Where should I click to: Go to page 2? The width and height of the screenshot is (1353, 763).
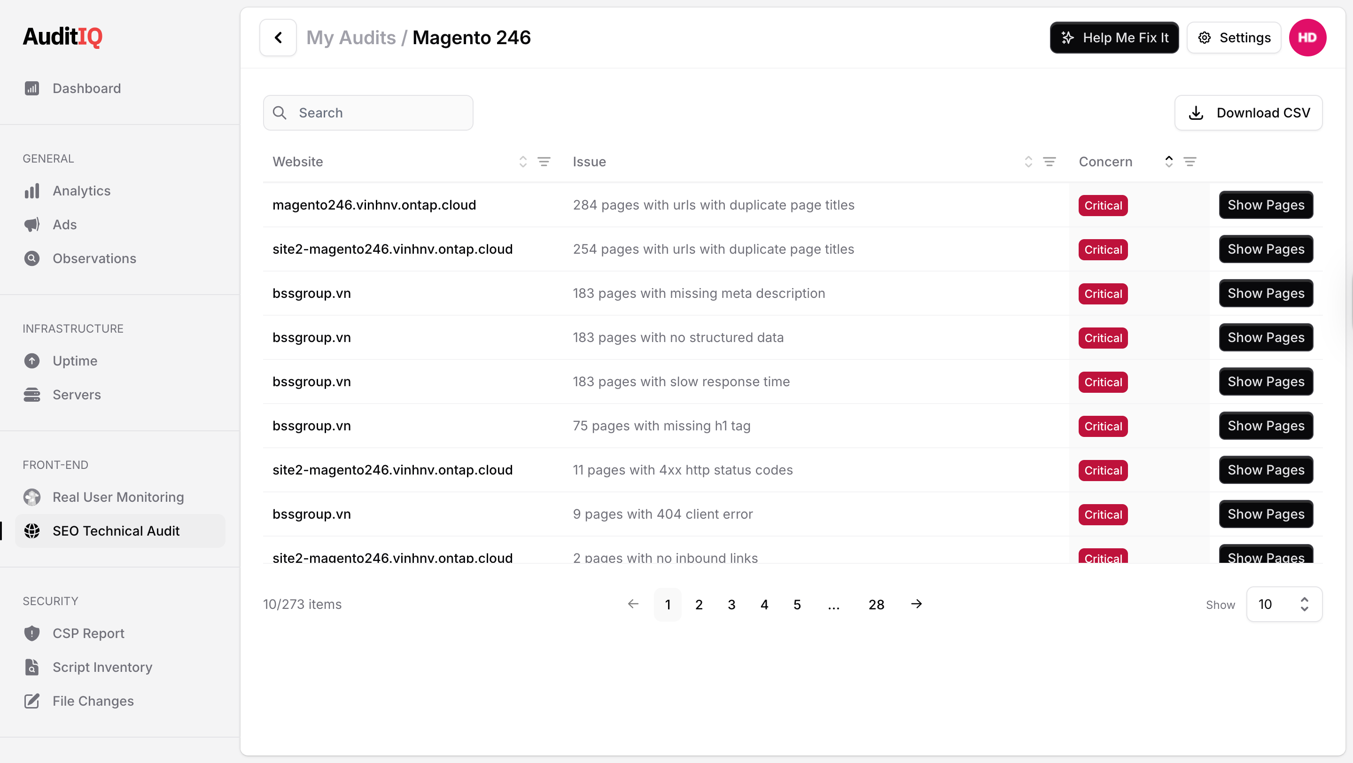click(699, 604)
